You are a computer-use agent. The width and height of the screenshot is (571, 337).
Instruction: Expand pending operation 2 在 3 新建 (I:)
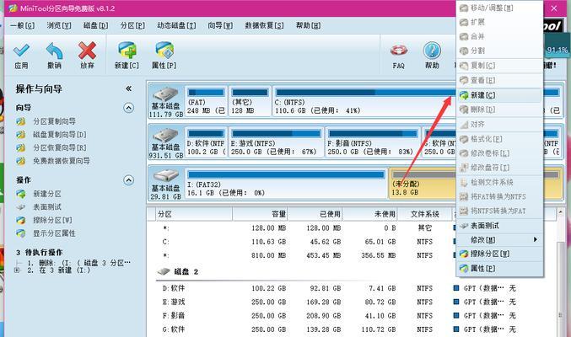tap(17, 270)
